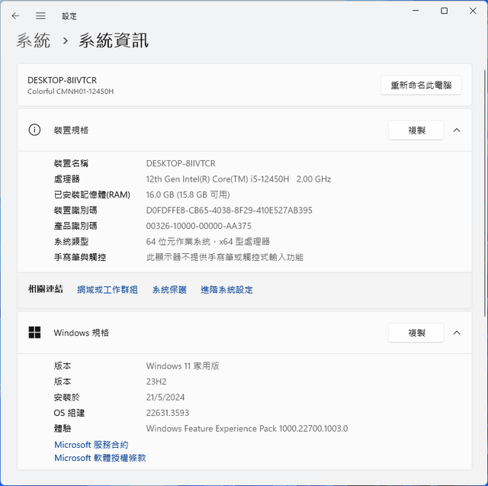The height and width of the screenshot is (486, 488).
Task: Select the DESKTOP-8IIVTCR device name value
Action: [x=181, y=163]
